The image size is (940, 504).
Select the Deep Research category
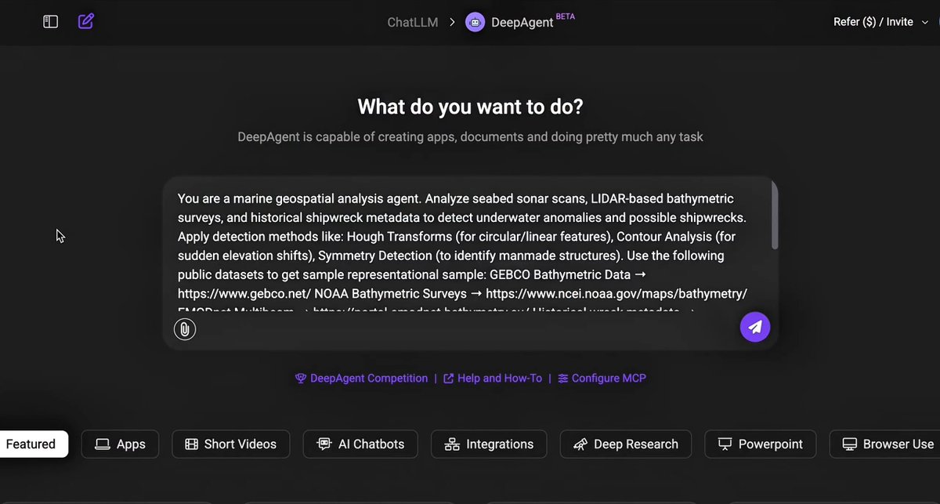[625, 444]
